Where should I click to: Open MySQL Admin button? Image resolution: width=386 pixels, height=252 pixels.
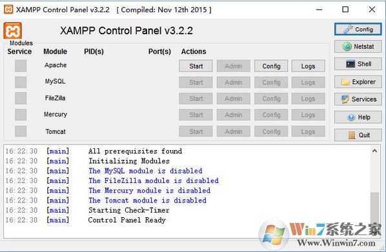[x=234, y=82]
